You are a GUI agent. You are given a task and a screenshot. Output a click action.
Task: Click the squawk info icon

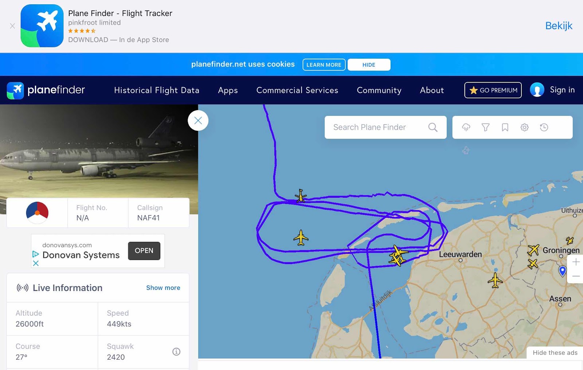pyautogui.click(x=176, y=351)
